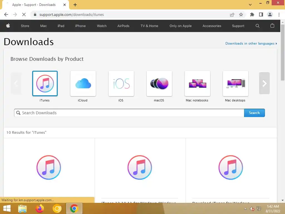
Task: Open the first iTunes result icon
Action: coord(49,167)
